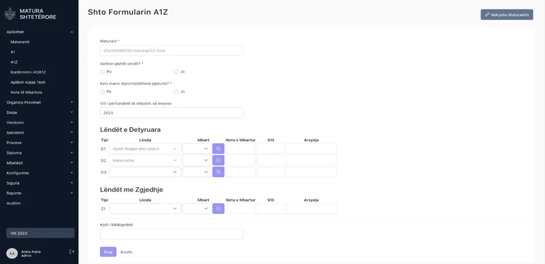Image resolution: width=545 pixels, height=264 pixels.
Task: Click Z1 Arsyeja field
Action: pos(311,209)
